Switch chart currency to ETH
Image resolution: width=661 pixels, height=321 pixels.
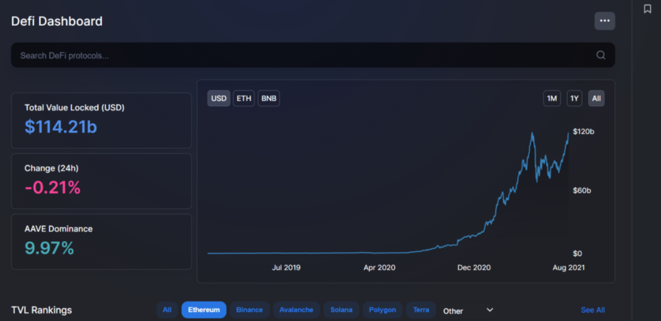244,98
